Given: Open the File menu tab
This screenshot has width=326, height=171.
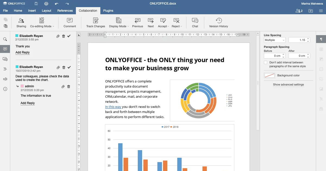Looking at the screenshot, I should (5, 11).
